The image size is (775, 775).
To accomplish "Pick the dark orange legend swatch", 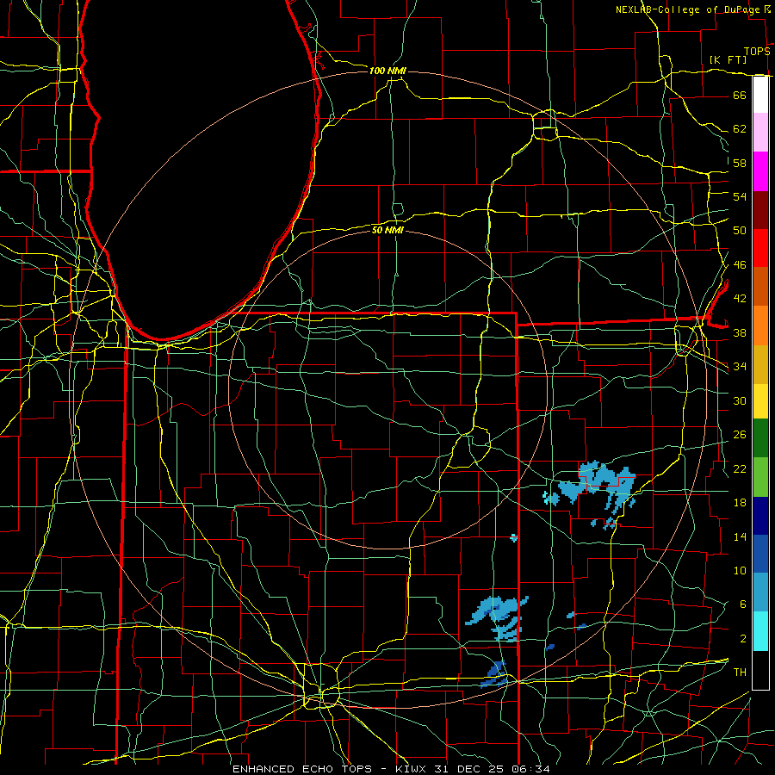I will (760, 286).
